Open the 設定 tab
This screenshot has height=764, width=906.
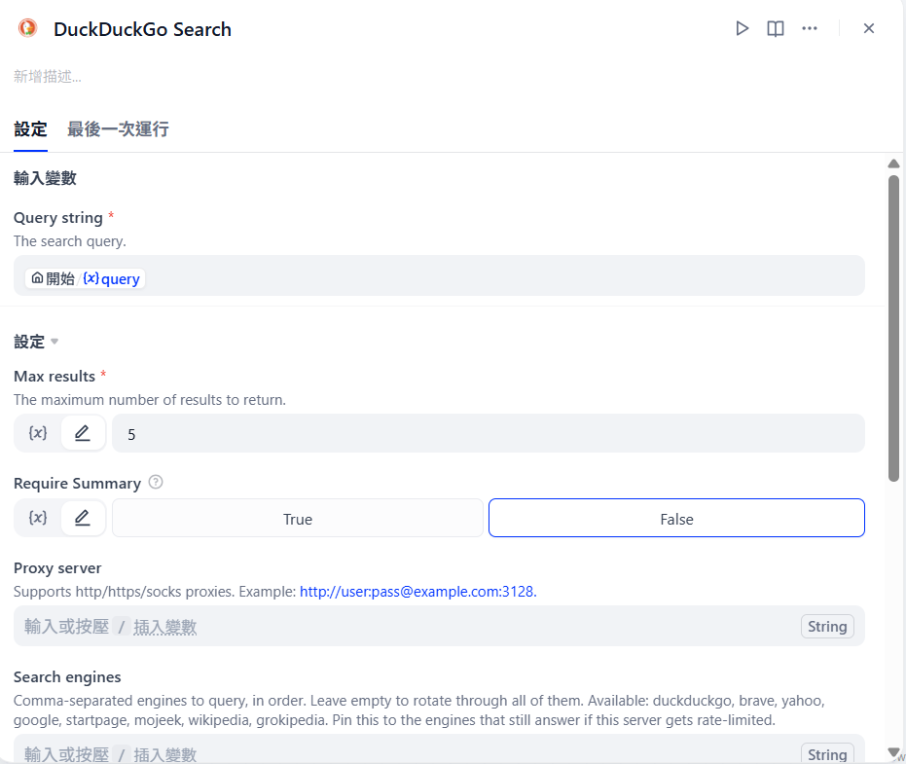pos(30,128)
